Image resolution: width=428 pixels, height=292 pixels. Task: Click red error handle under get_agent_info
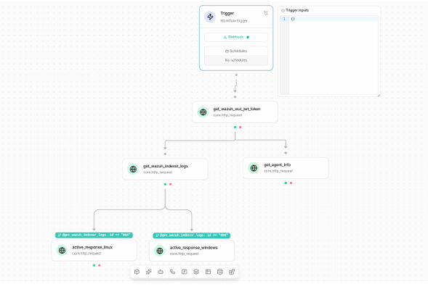click(291, 183)
